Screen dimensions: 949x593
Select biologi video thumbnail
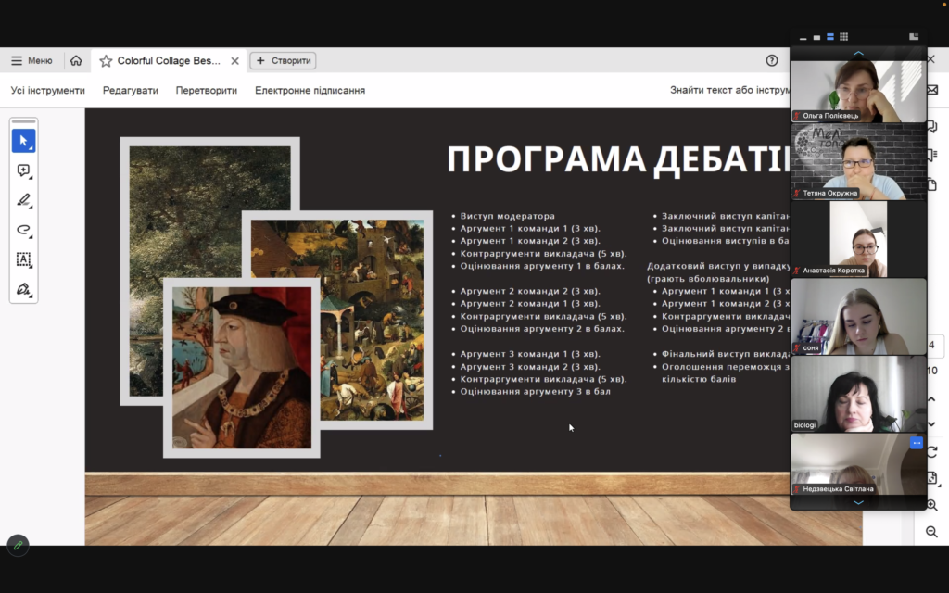click(x=858, y=394)
